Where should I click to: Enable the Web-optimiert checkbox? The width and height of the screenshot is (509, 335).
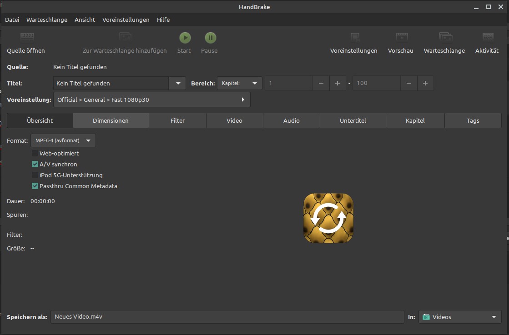35,153
